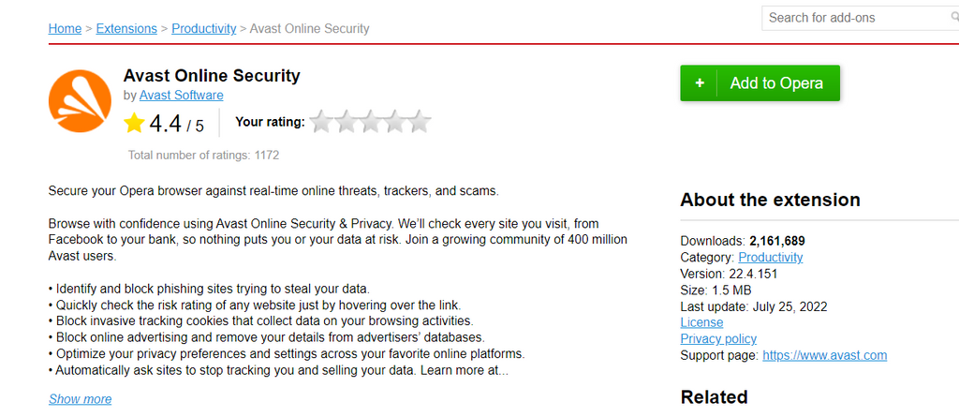Click the Add to Opera button
959x417 pixels.
click(760, 83)
